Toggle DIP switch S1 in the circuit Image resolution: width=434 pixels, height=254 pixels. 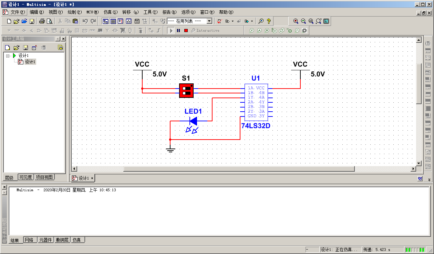pyautogui.click(x=186, y=91)
